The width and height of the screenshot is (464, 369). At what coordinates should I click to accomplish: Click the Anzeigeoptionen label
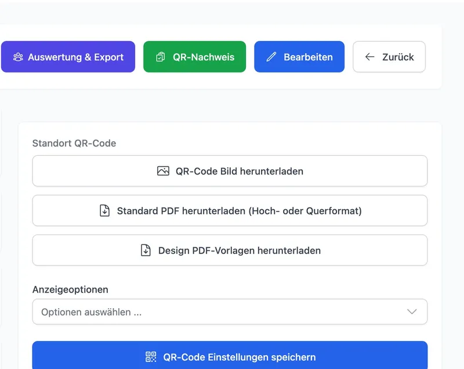pyautogui.click(x=70, y=290)
